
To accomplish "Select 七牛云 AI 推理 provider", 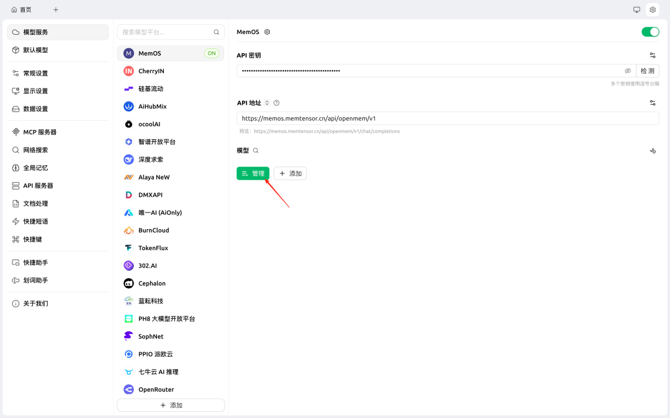I will [171, 372].
